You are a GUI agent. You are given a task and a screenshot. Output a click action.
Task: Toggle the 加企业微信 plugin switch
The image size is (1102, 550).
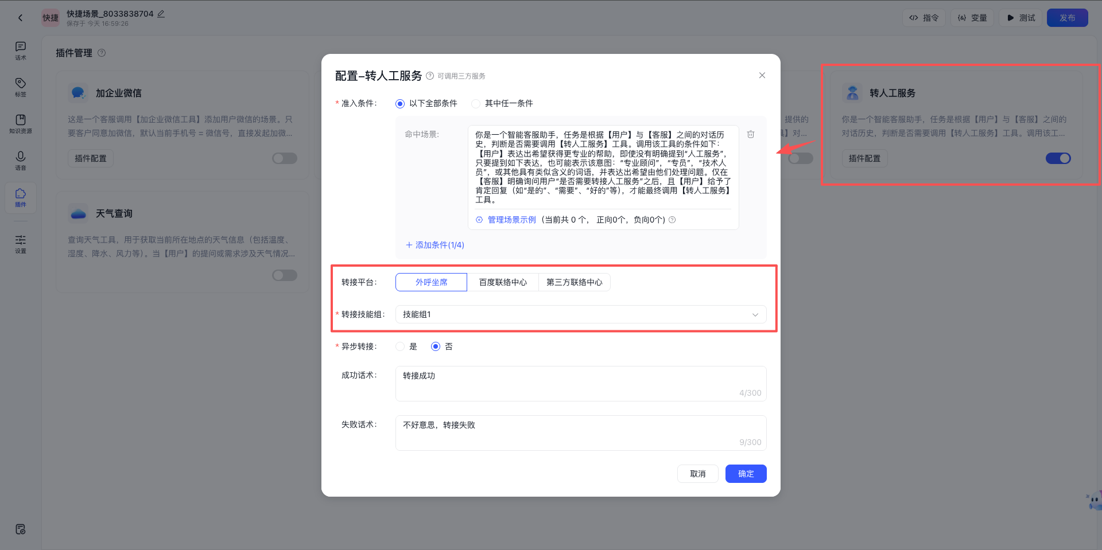[285, 158]
